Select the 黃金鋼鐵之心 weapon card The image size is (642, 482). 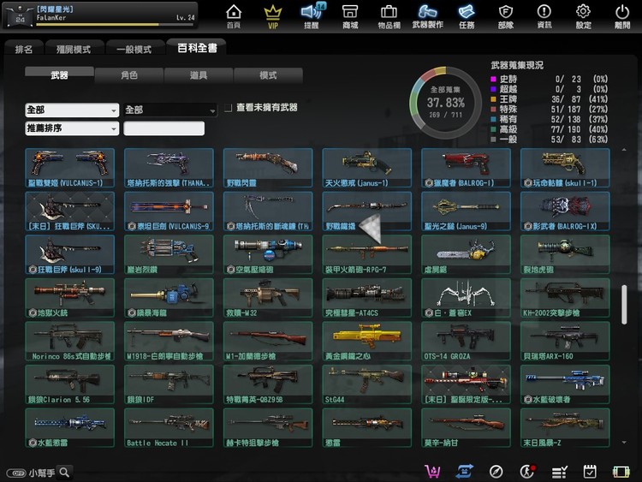pyautogui.click(x=367, y=341)
